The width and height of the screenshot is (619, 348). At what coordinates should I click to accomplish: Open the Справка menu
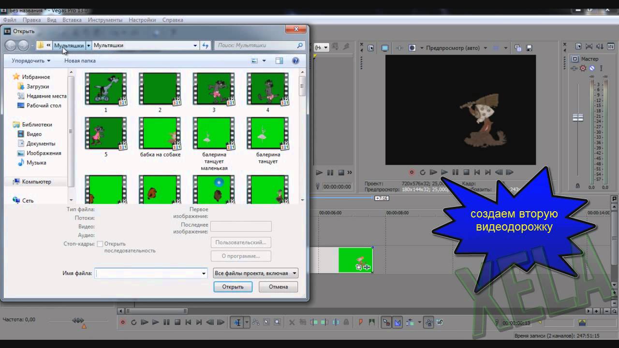point(173,20)
